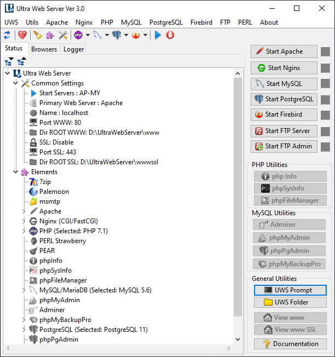Open the MySQL version dropdown arrow

[x=107, y=35]
